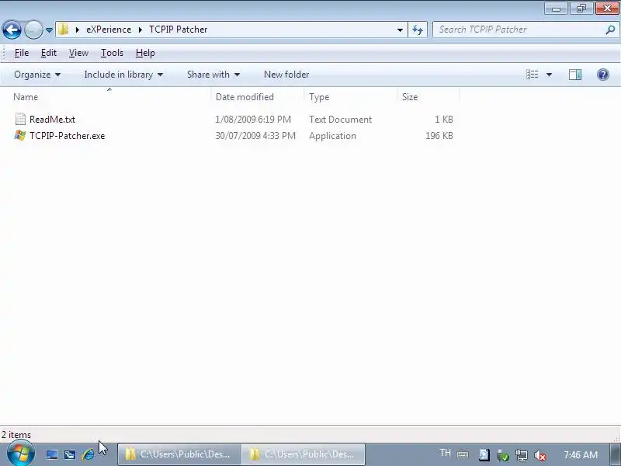Create a New folder
This screenshot has width=621, height=466.
pos(286,75)
